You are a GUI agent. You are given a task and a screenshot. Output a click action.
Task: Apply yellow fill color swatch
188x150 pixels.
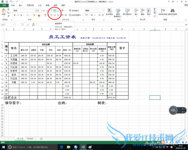pyautogui.click(x=34, y=15)
